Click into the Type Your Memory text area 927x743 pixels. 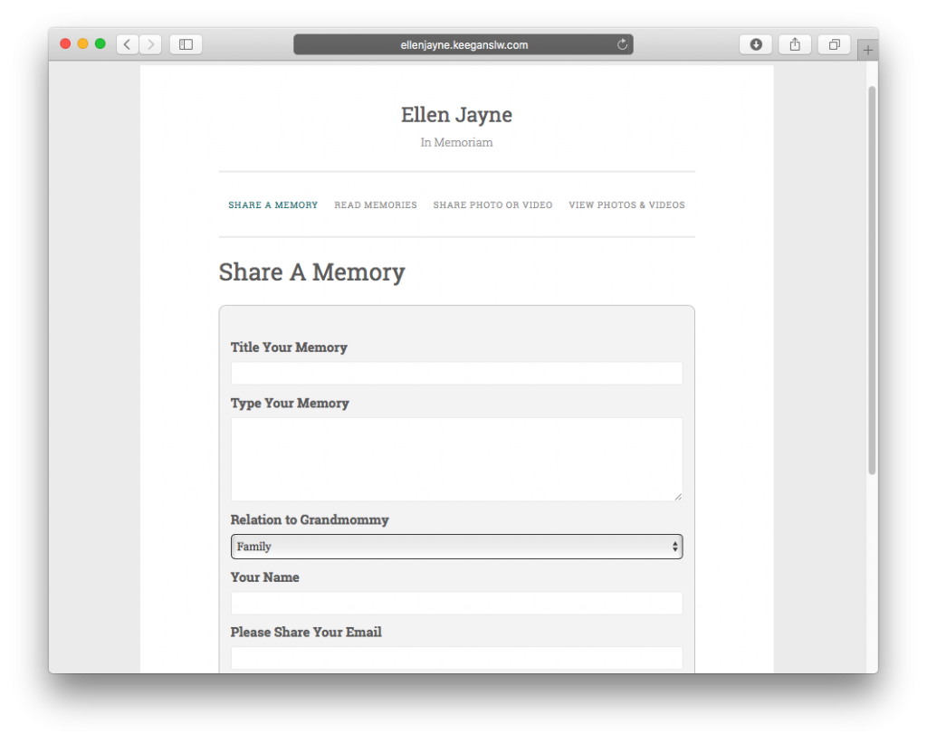456,459
